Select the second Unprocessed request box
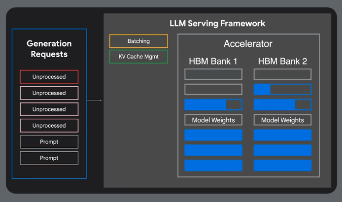 click(49, 93)
